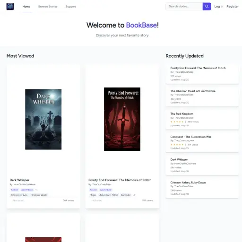Click The Red Kingdom star rating
The image size is (242, 242).
177,122
